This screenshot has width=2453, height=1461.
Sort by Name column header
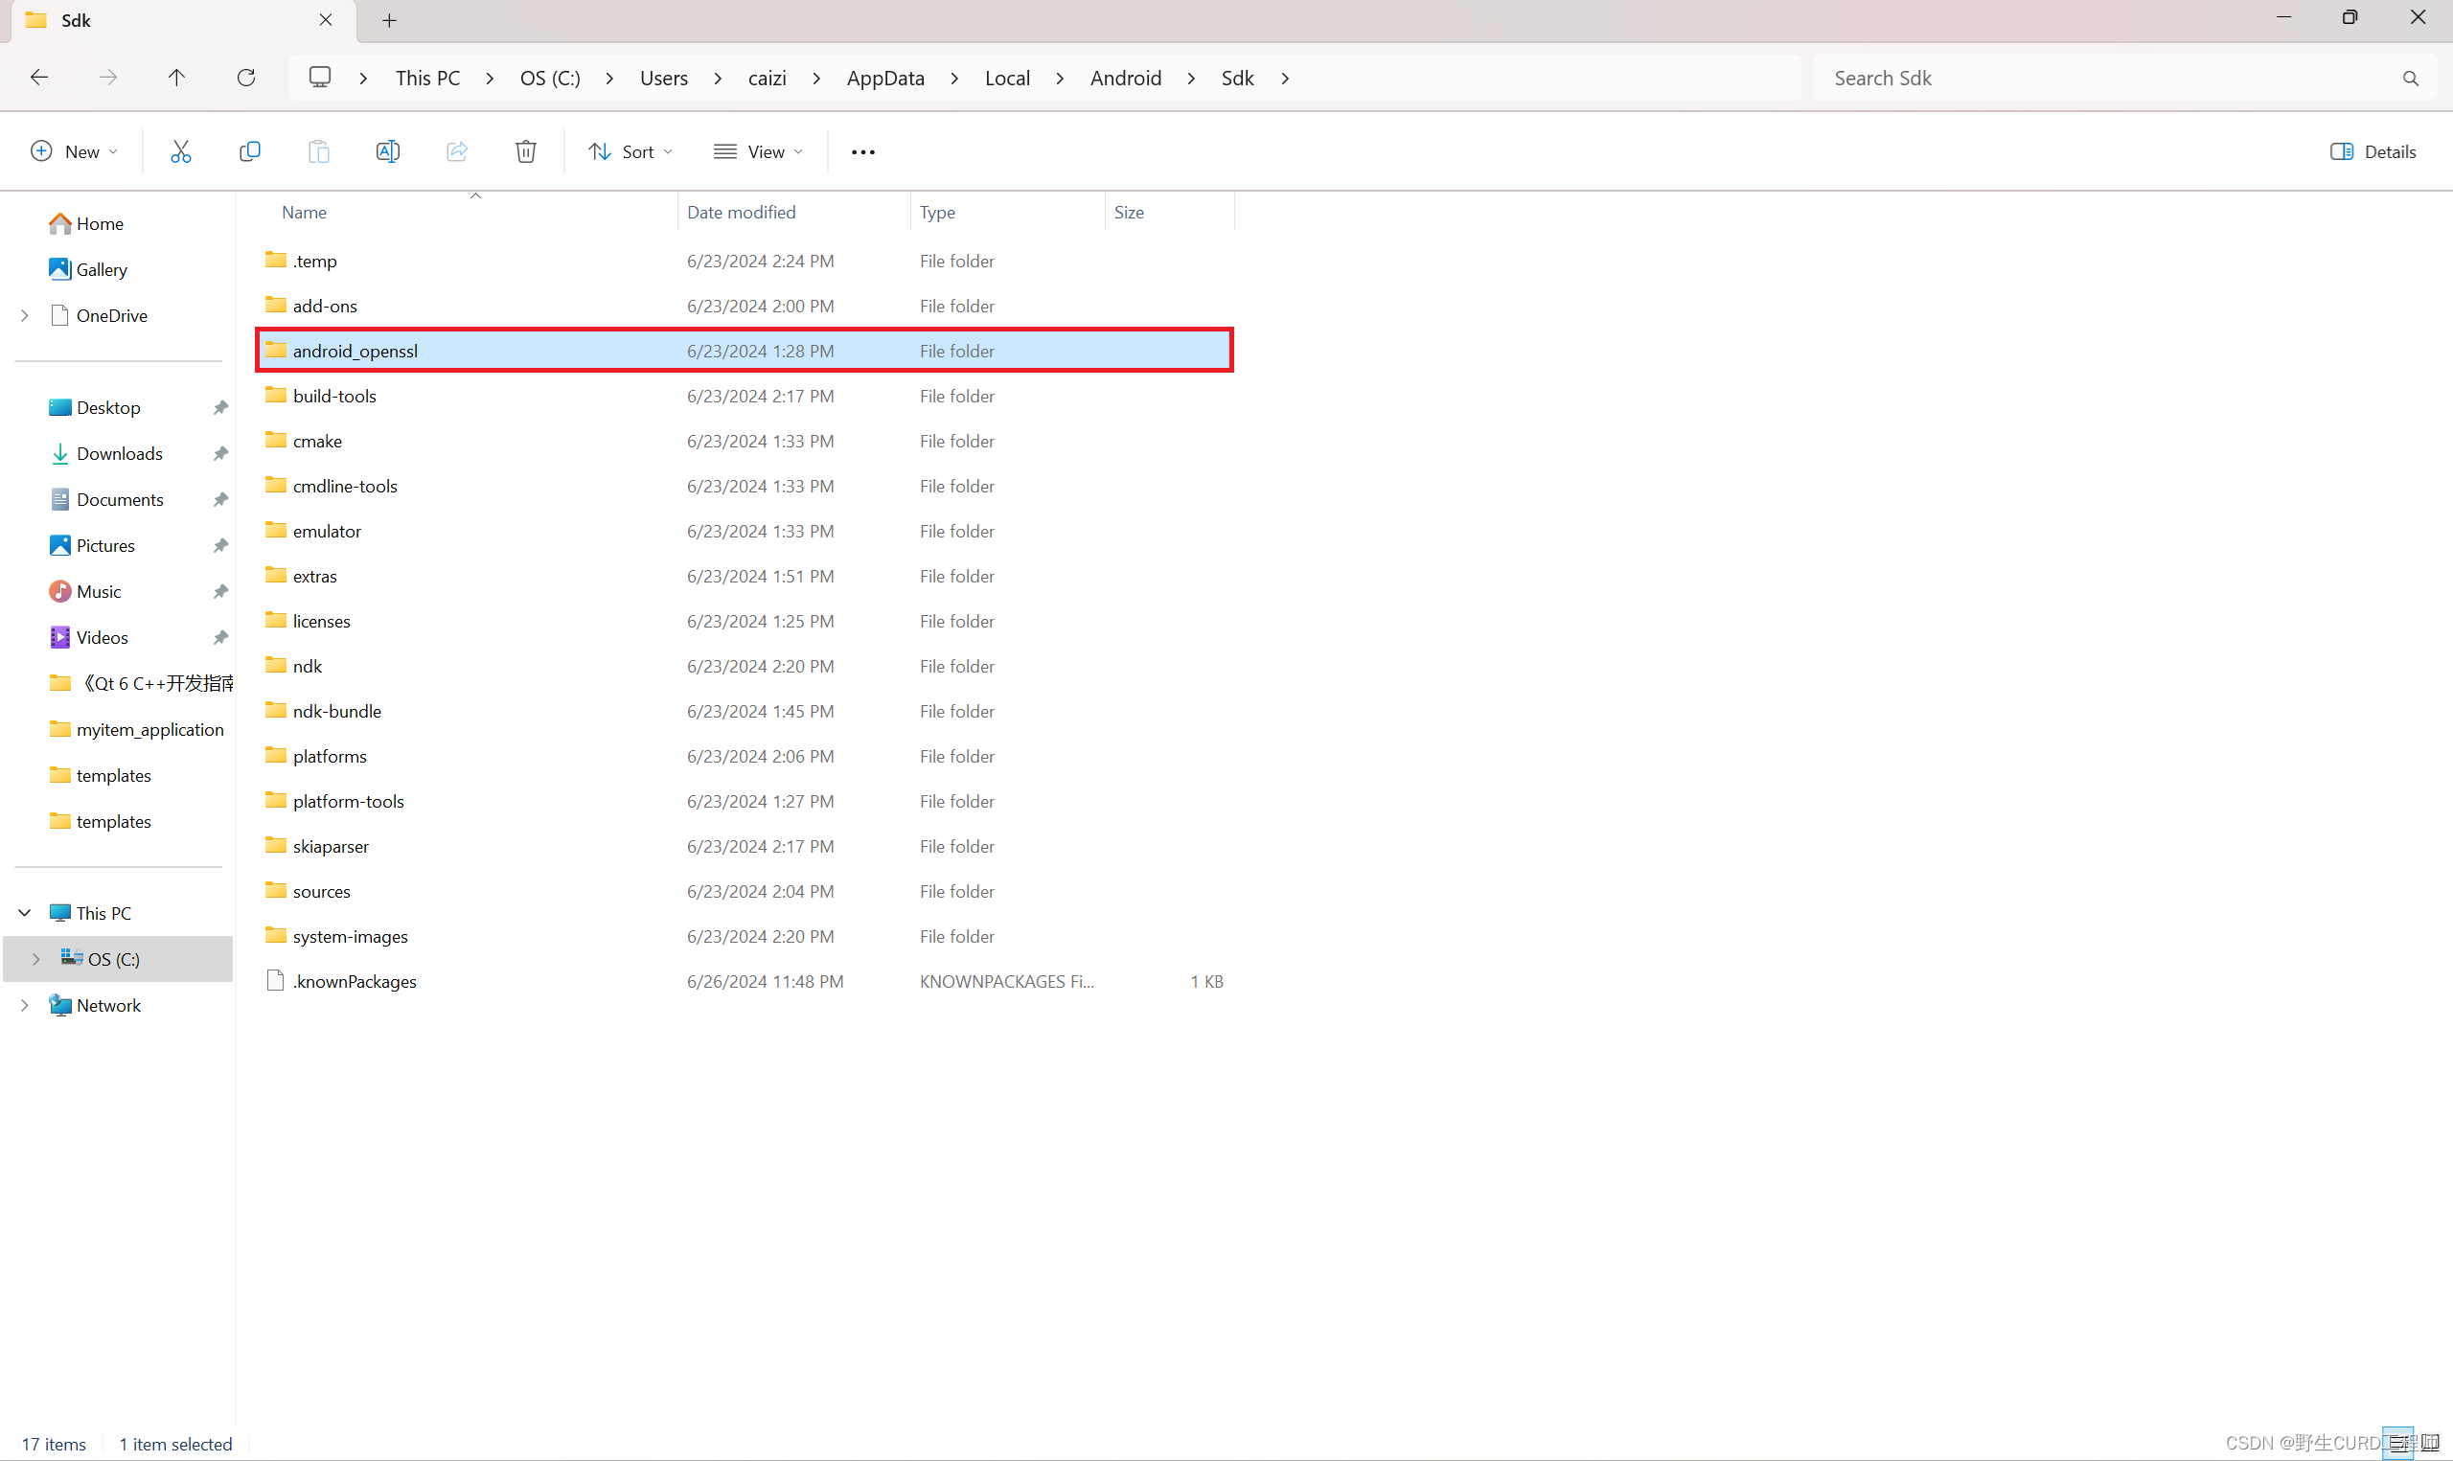point(468,213)
